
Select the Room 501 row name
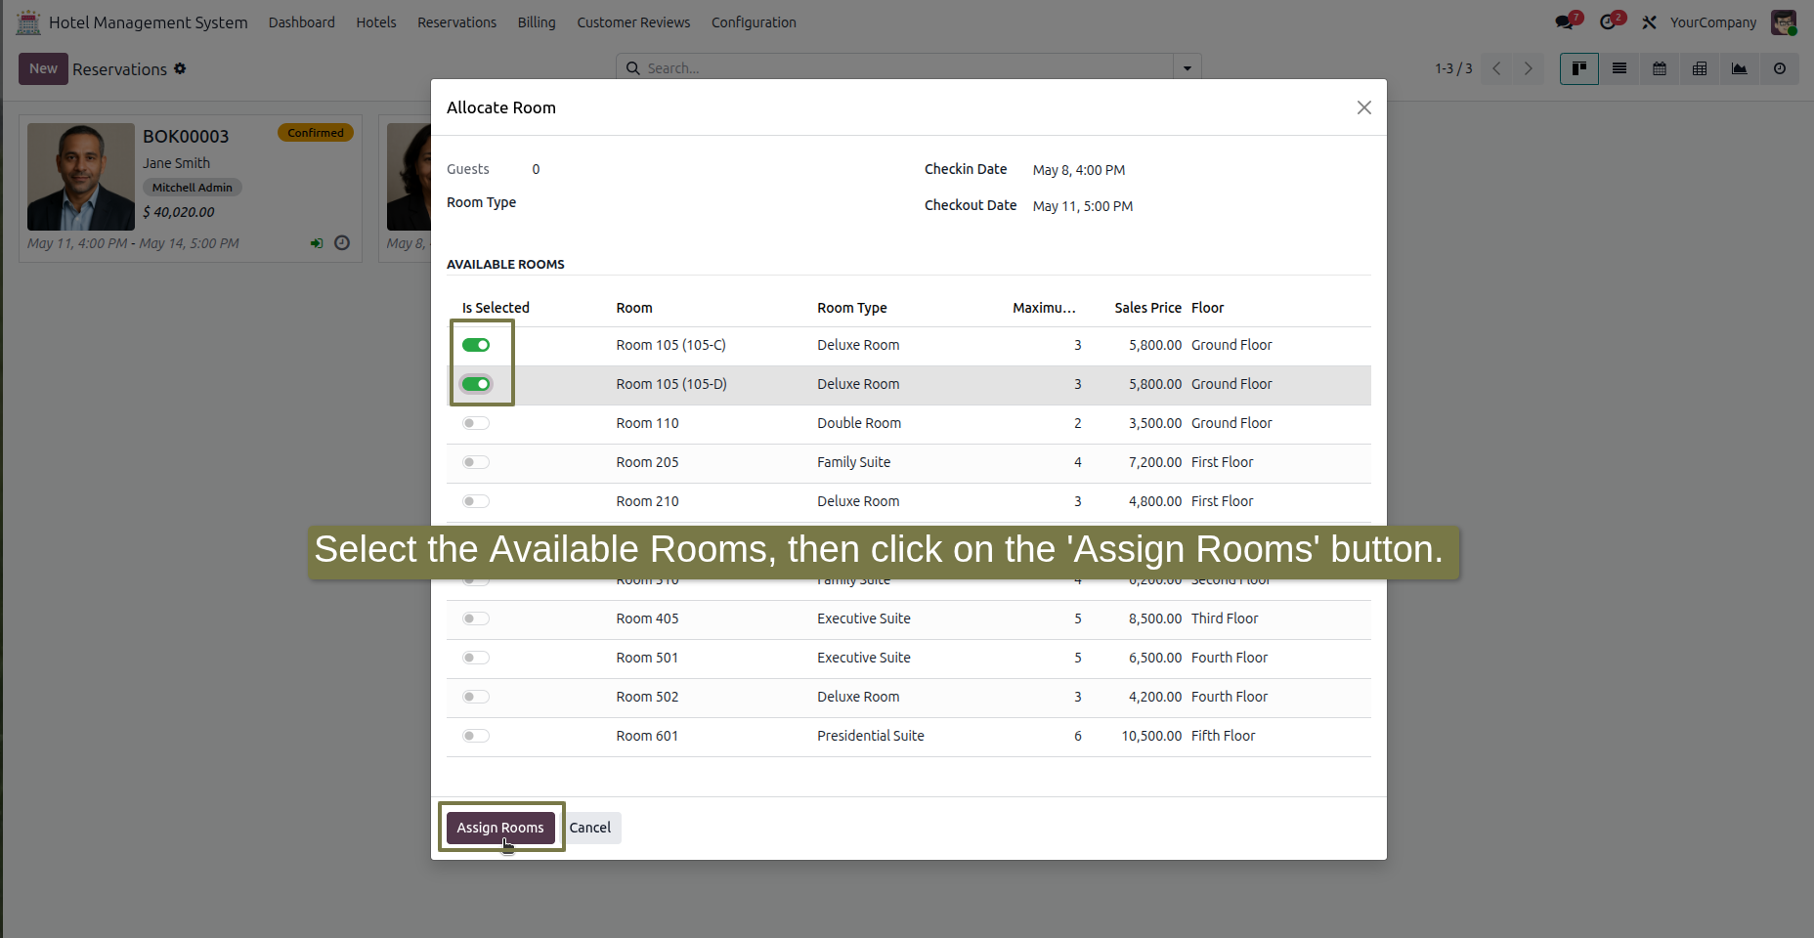pyautogui.click(x=647, y=658)
